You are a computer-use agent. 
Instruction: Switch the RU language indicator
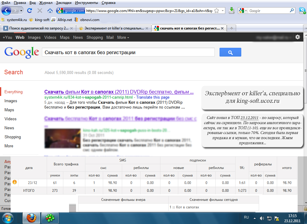[246, 217]
